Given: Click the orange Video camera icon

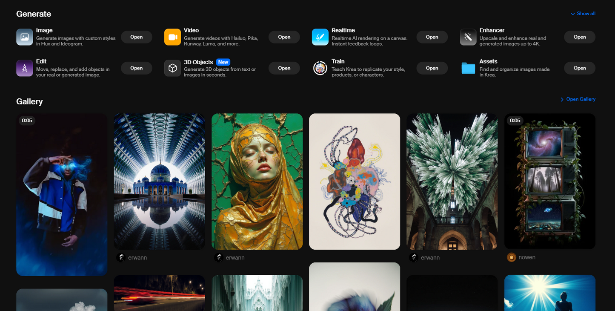Looking at the screenshot, I should [172, 37].
